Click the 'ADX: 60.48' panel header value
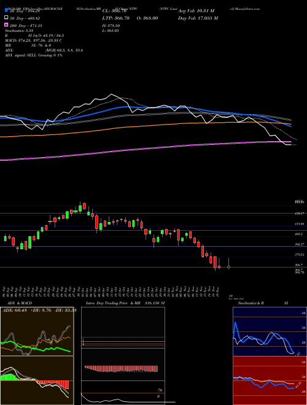 pos(14,310)
